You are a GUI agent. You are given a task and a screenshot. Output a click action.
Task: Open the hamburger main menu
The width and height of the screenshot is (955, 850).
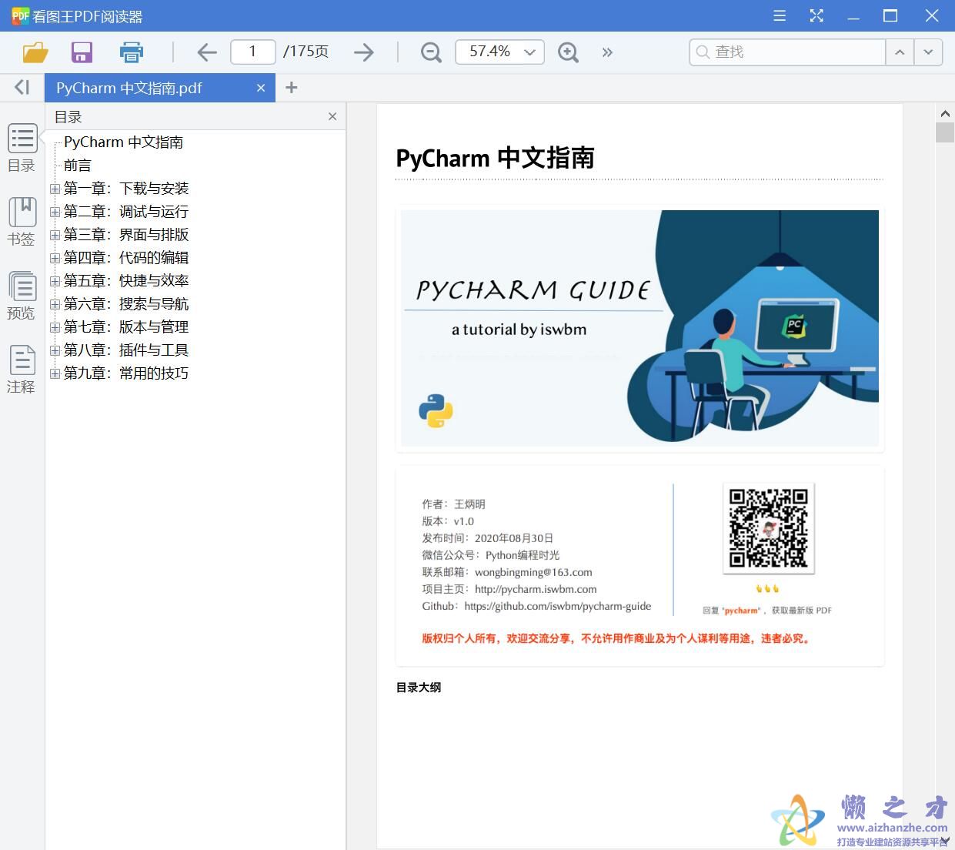pyautogui.click(x=779, y=15)
